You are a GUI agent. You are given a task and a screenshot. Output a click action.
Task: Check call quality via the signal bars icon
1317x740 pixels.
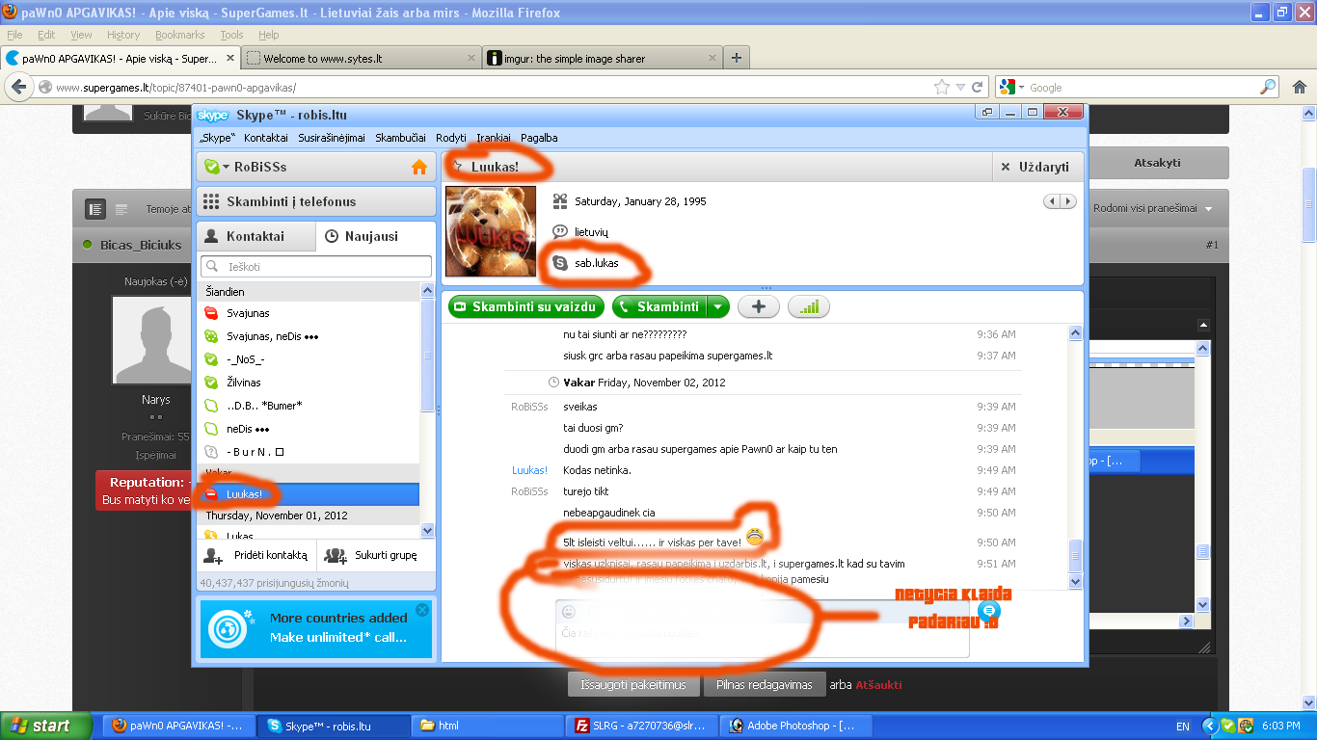pos(809,306)
